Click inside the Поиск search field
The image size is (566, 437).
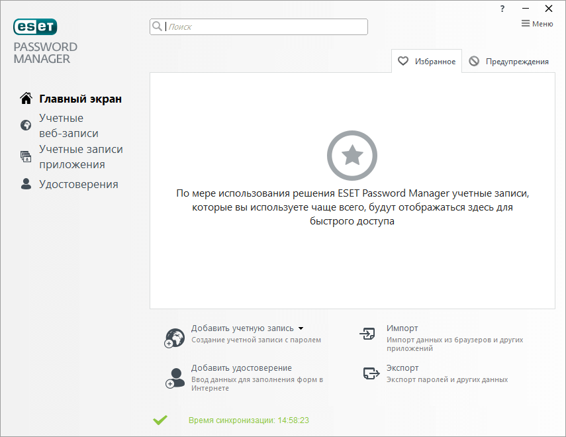[x=232, y=26]
